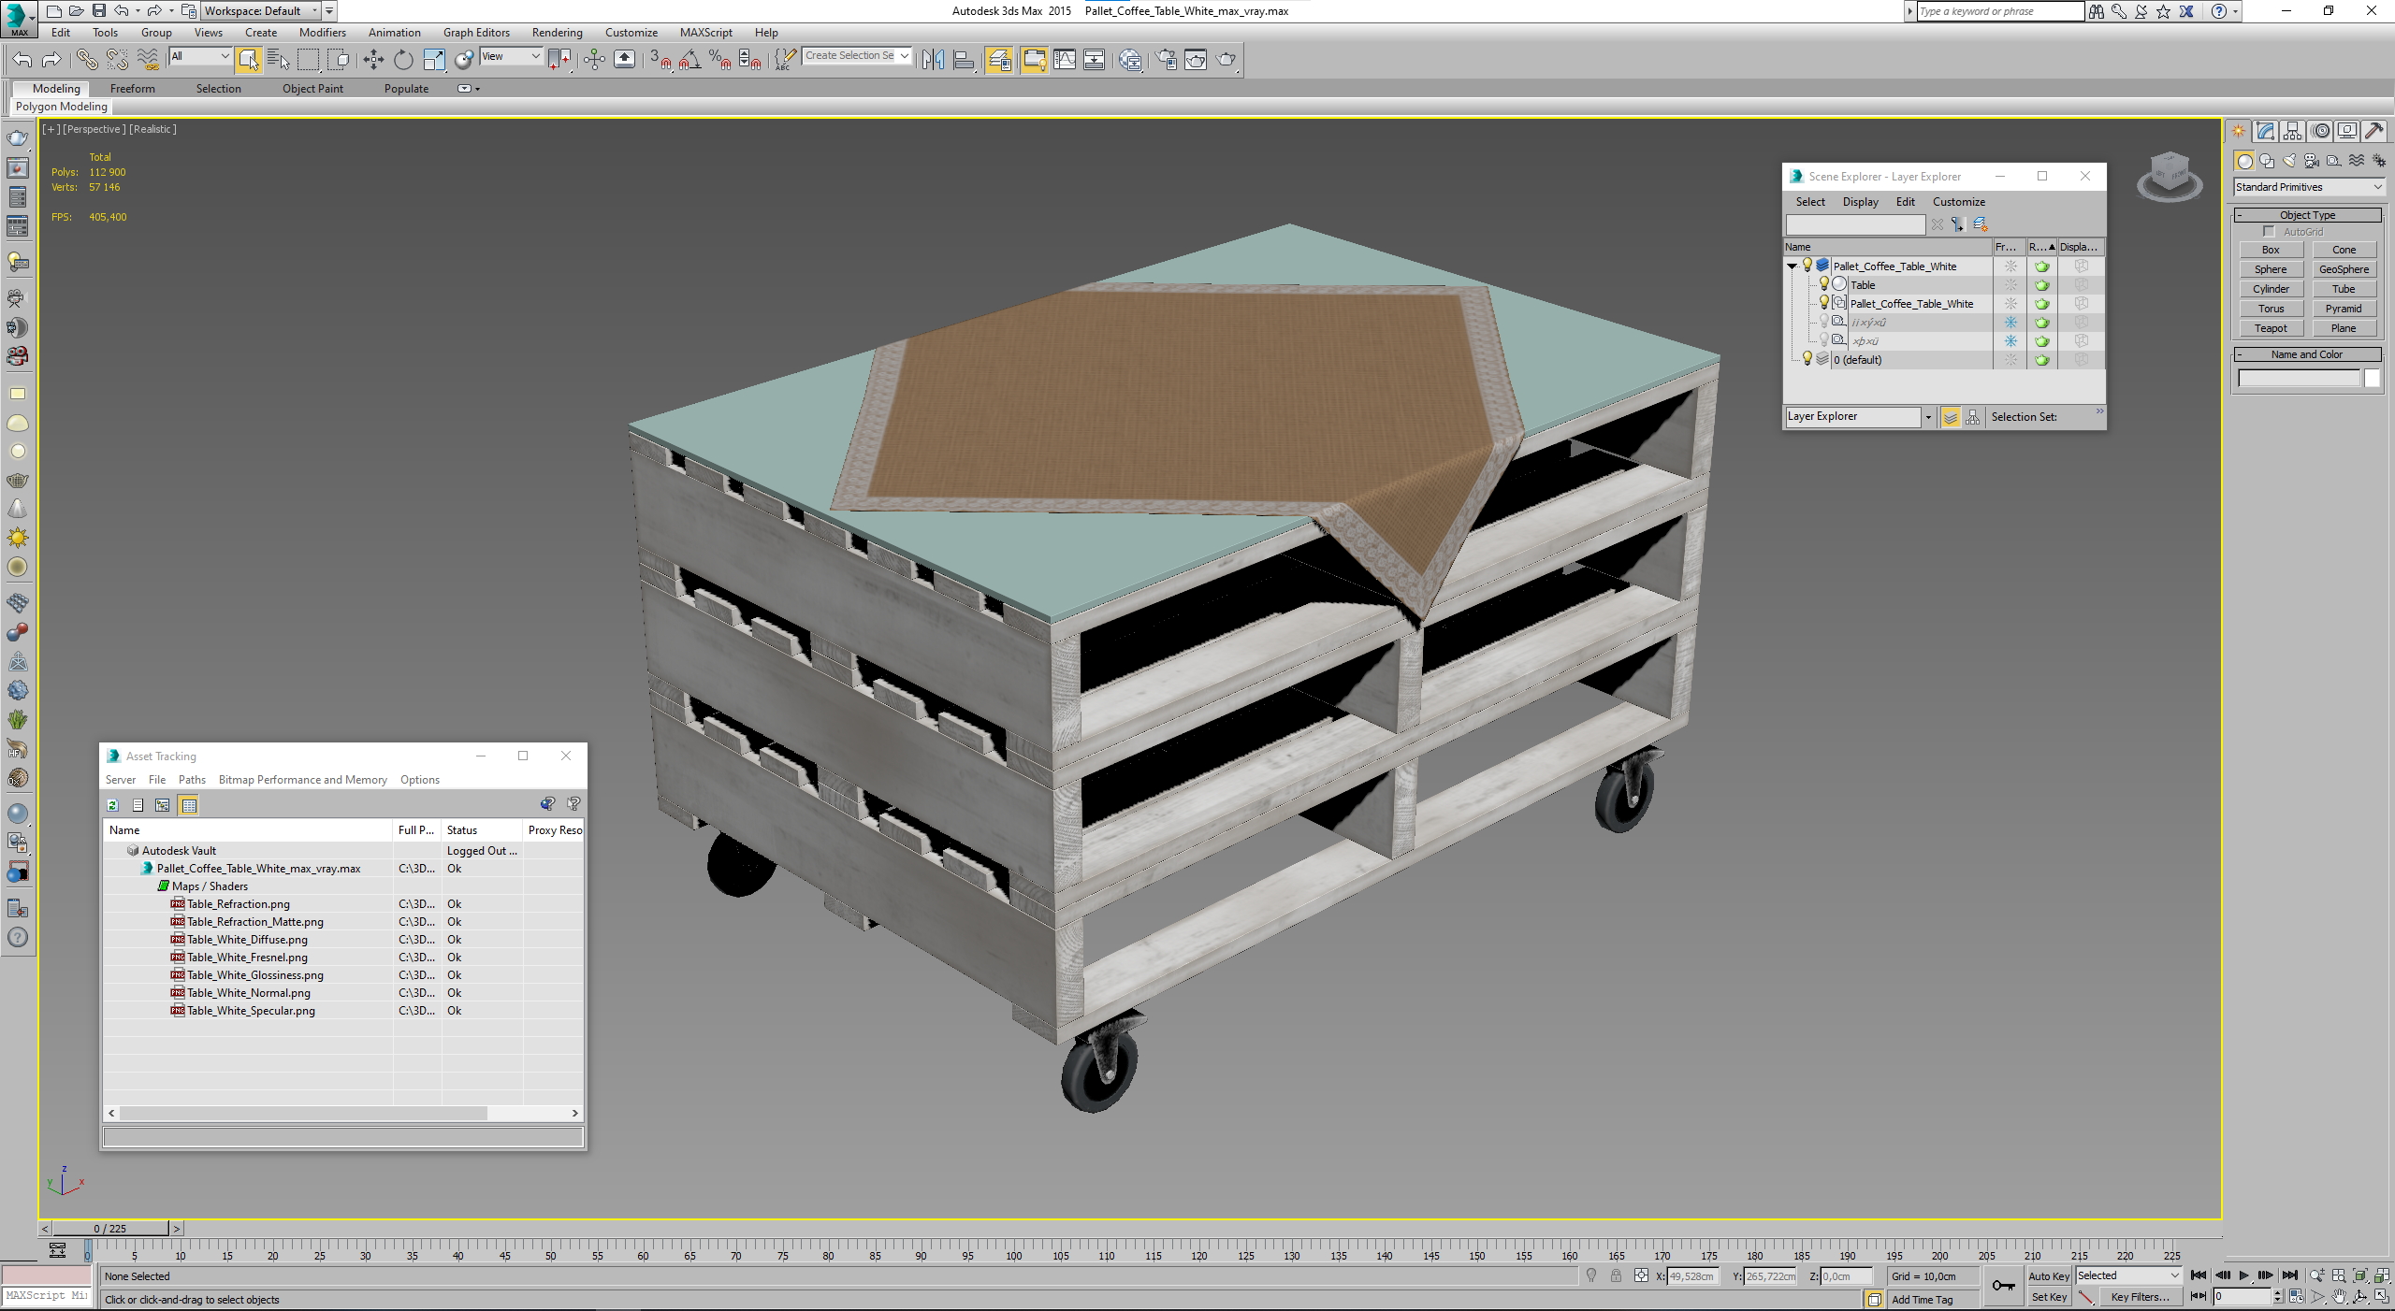
Task: Click the Set Key button
Action: (2049, 1298)
